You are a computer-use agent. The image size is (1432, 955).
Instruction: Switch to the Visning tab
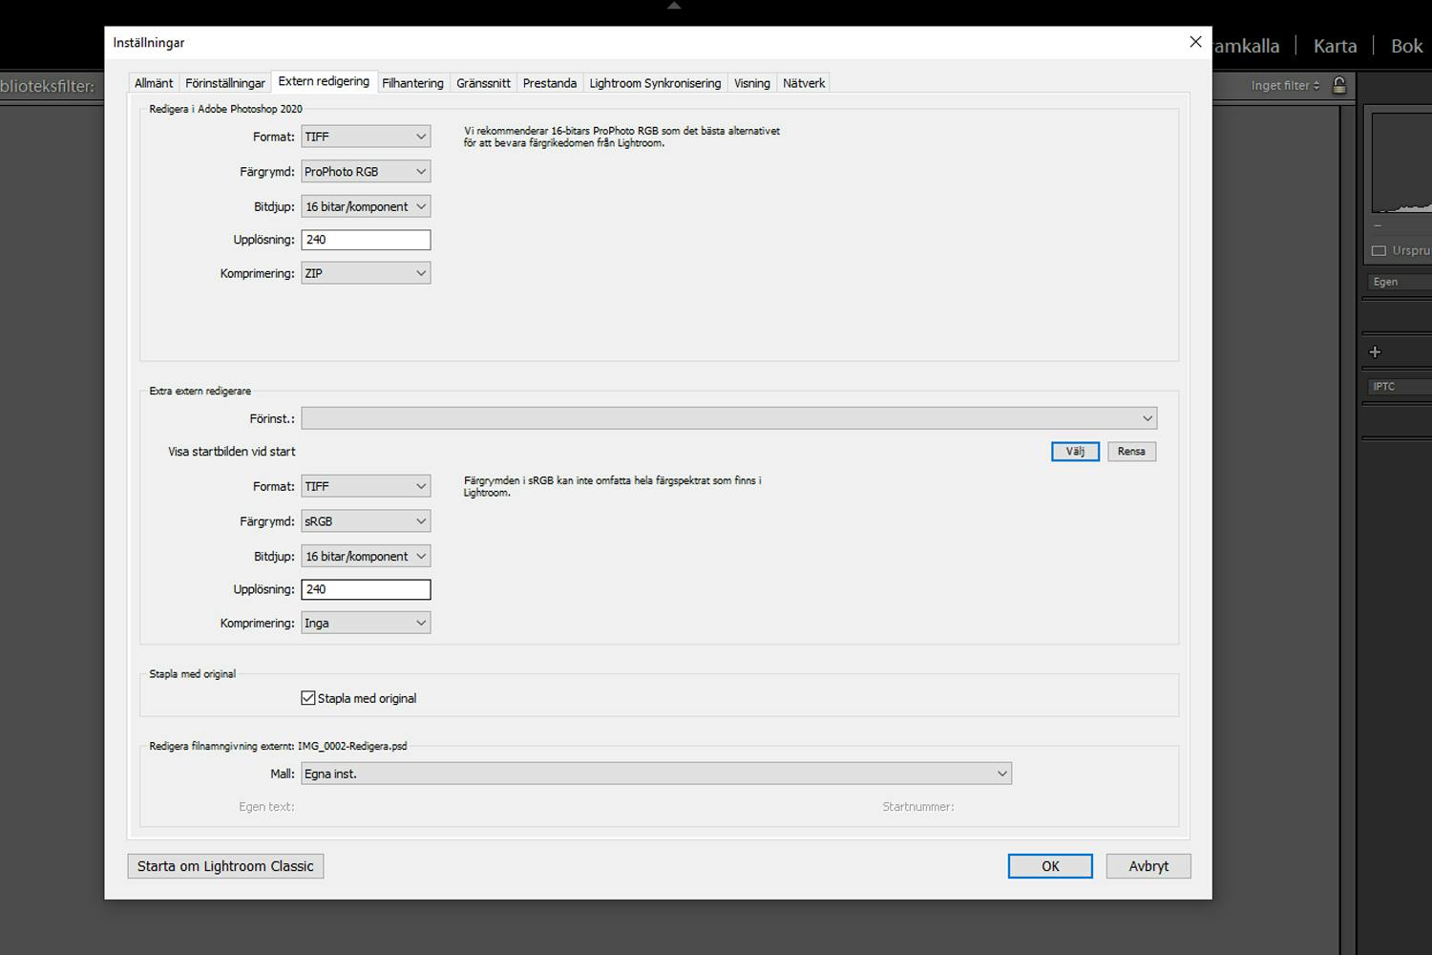[x=752, y=83]
